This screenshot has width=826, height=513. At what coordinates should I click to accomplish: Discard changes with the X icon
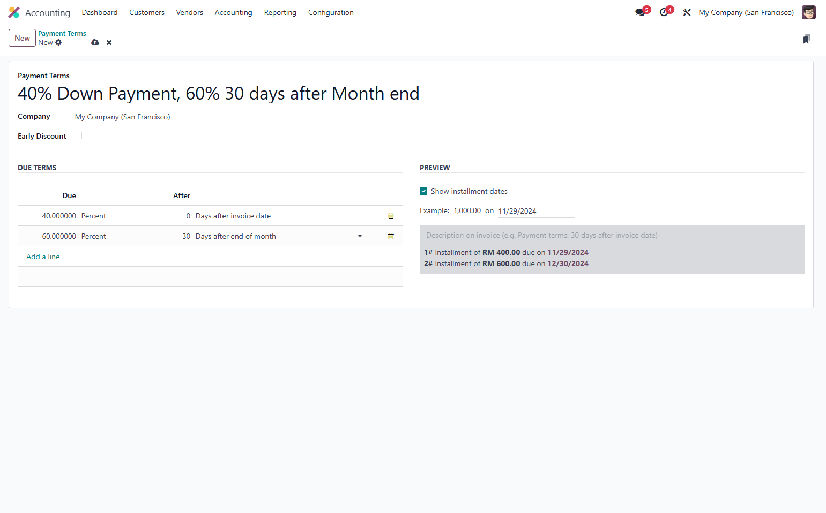coord(109,42)
